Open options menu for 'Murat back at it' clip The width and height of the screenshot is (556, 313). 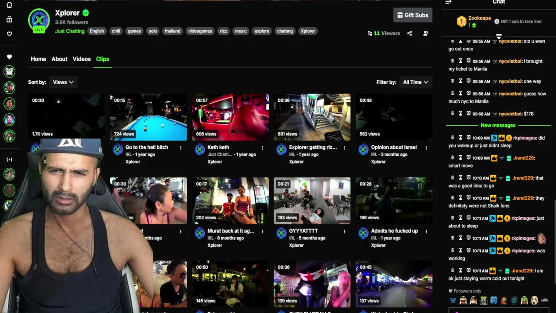pyautogui.click(x=262, y=231)
